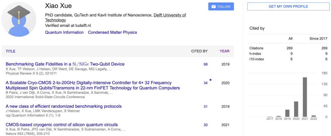Click the 34 citation count link
Image resolution: width=331 pixels, height=136 pixels.
click(x=205, y=83)
